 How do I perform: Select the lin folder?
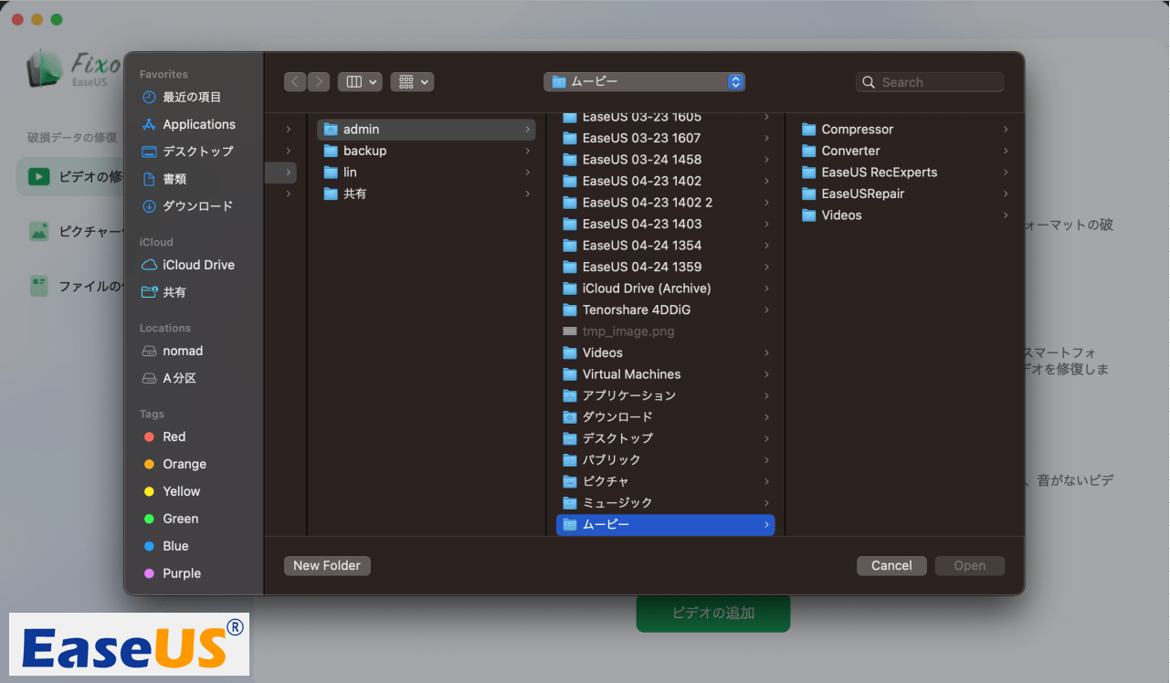(x=427, y=173)
